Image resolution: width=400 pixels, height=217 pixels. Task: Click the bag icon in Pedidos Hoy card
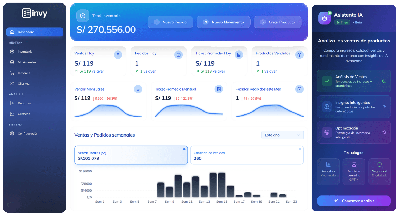pos(178,55)
